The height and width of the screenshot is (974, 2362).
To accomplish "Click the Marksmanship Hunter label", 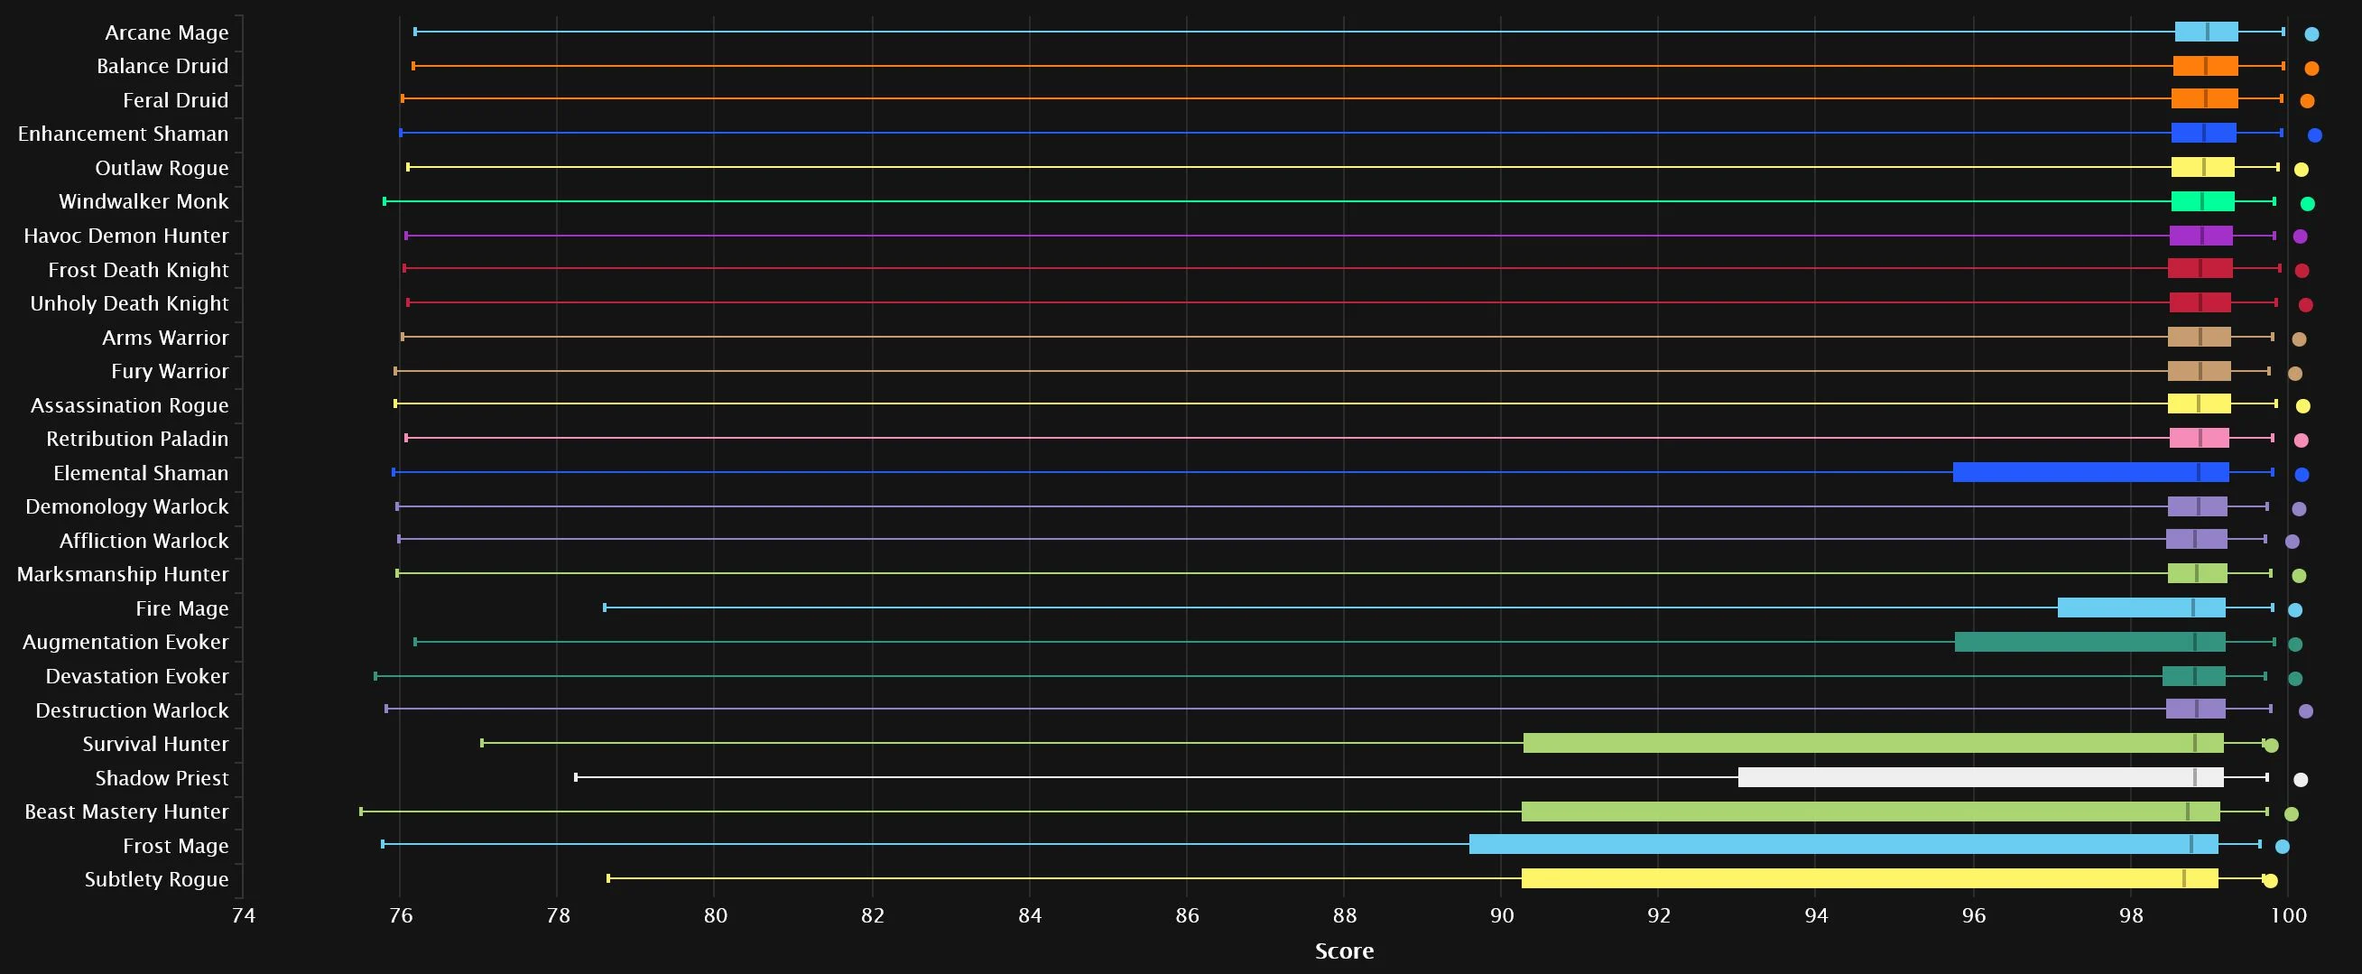I will [123, 575].
